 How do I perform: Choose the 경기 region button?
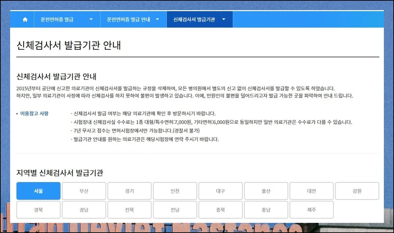pyautogui.click(x=129, y=191)
